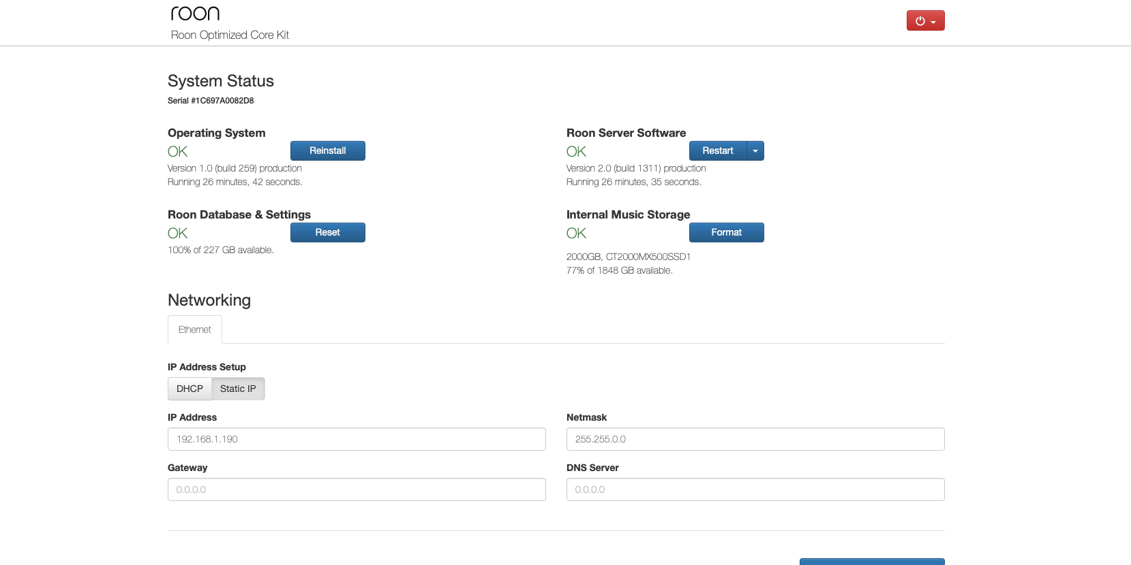Image resolution: width=1131 pixels, height=565 pixels.
Task: Click the Internal Music Storage OK status
Action: point(576,233)
